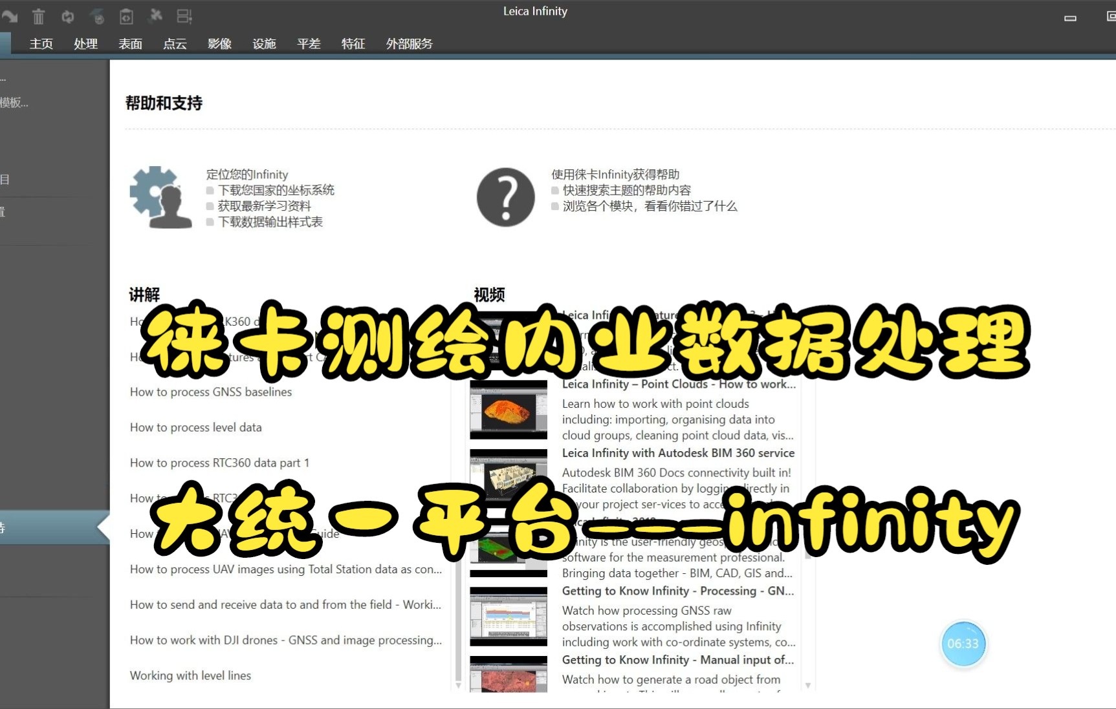Click GNSS Processing video thumbnail
1116x709 pixels.
pos(509,617)
